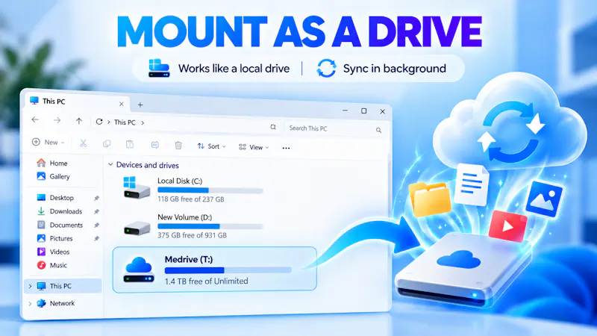The image size is (597, 336).
Task: Go forward with the right arrow
Action: click(57, 120)
